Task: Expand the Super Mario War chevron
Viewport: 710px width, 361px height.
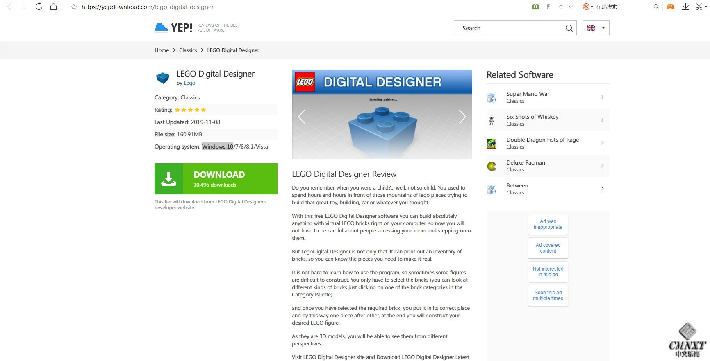Action: click(x=602, y=97)
